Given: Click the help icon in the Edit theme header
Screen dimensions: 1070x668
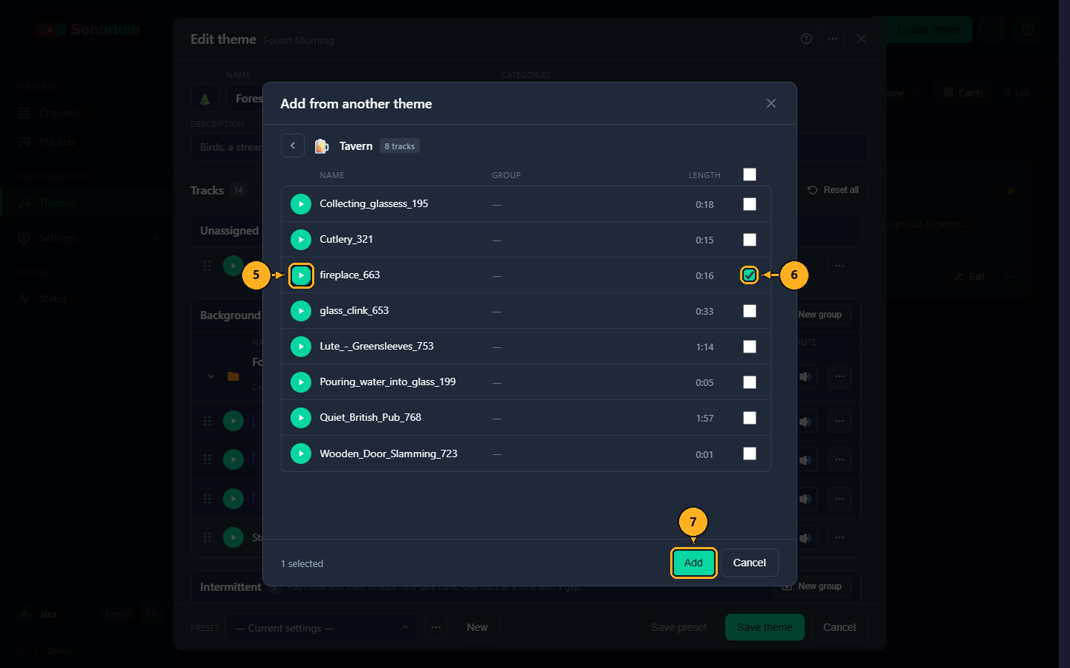Looking at the screenshot, I should pyautogui.click(x=806, y=39).
